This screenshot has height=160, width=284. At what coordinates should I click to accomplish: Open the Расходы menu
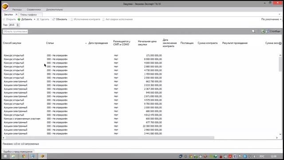pyautogui.click(x=17, y=9)
